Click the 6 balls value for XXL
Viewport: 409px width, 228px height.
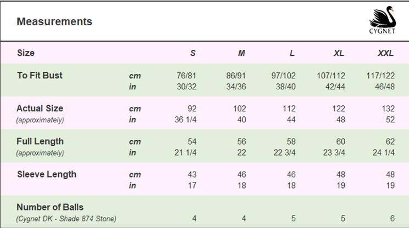pos(393,218)
